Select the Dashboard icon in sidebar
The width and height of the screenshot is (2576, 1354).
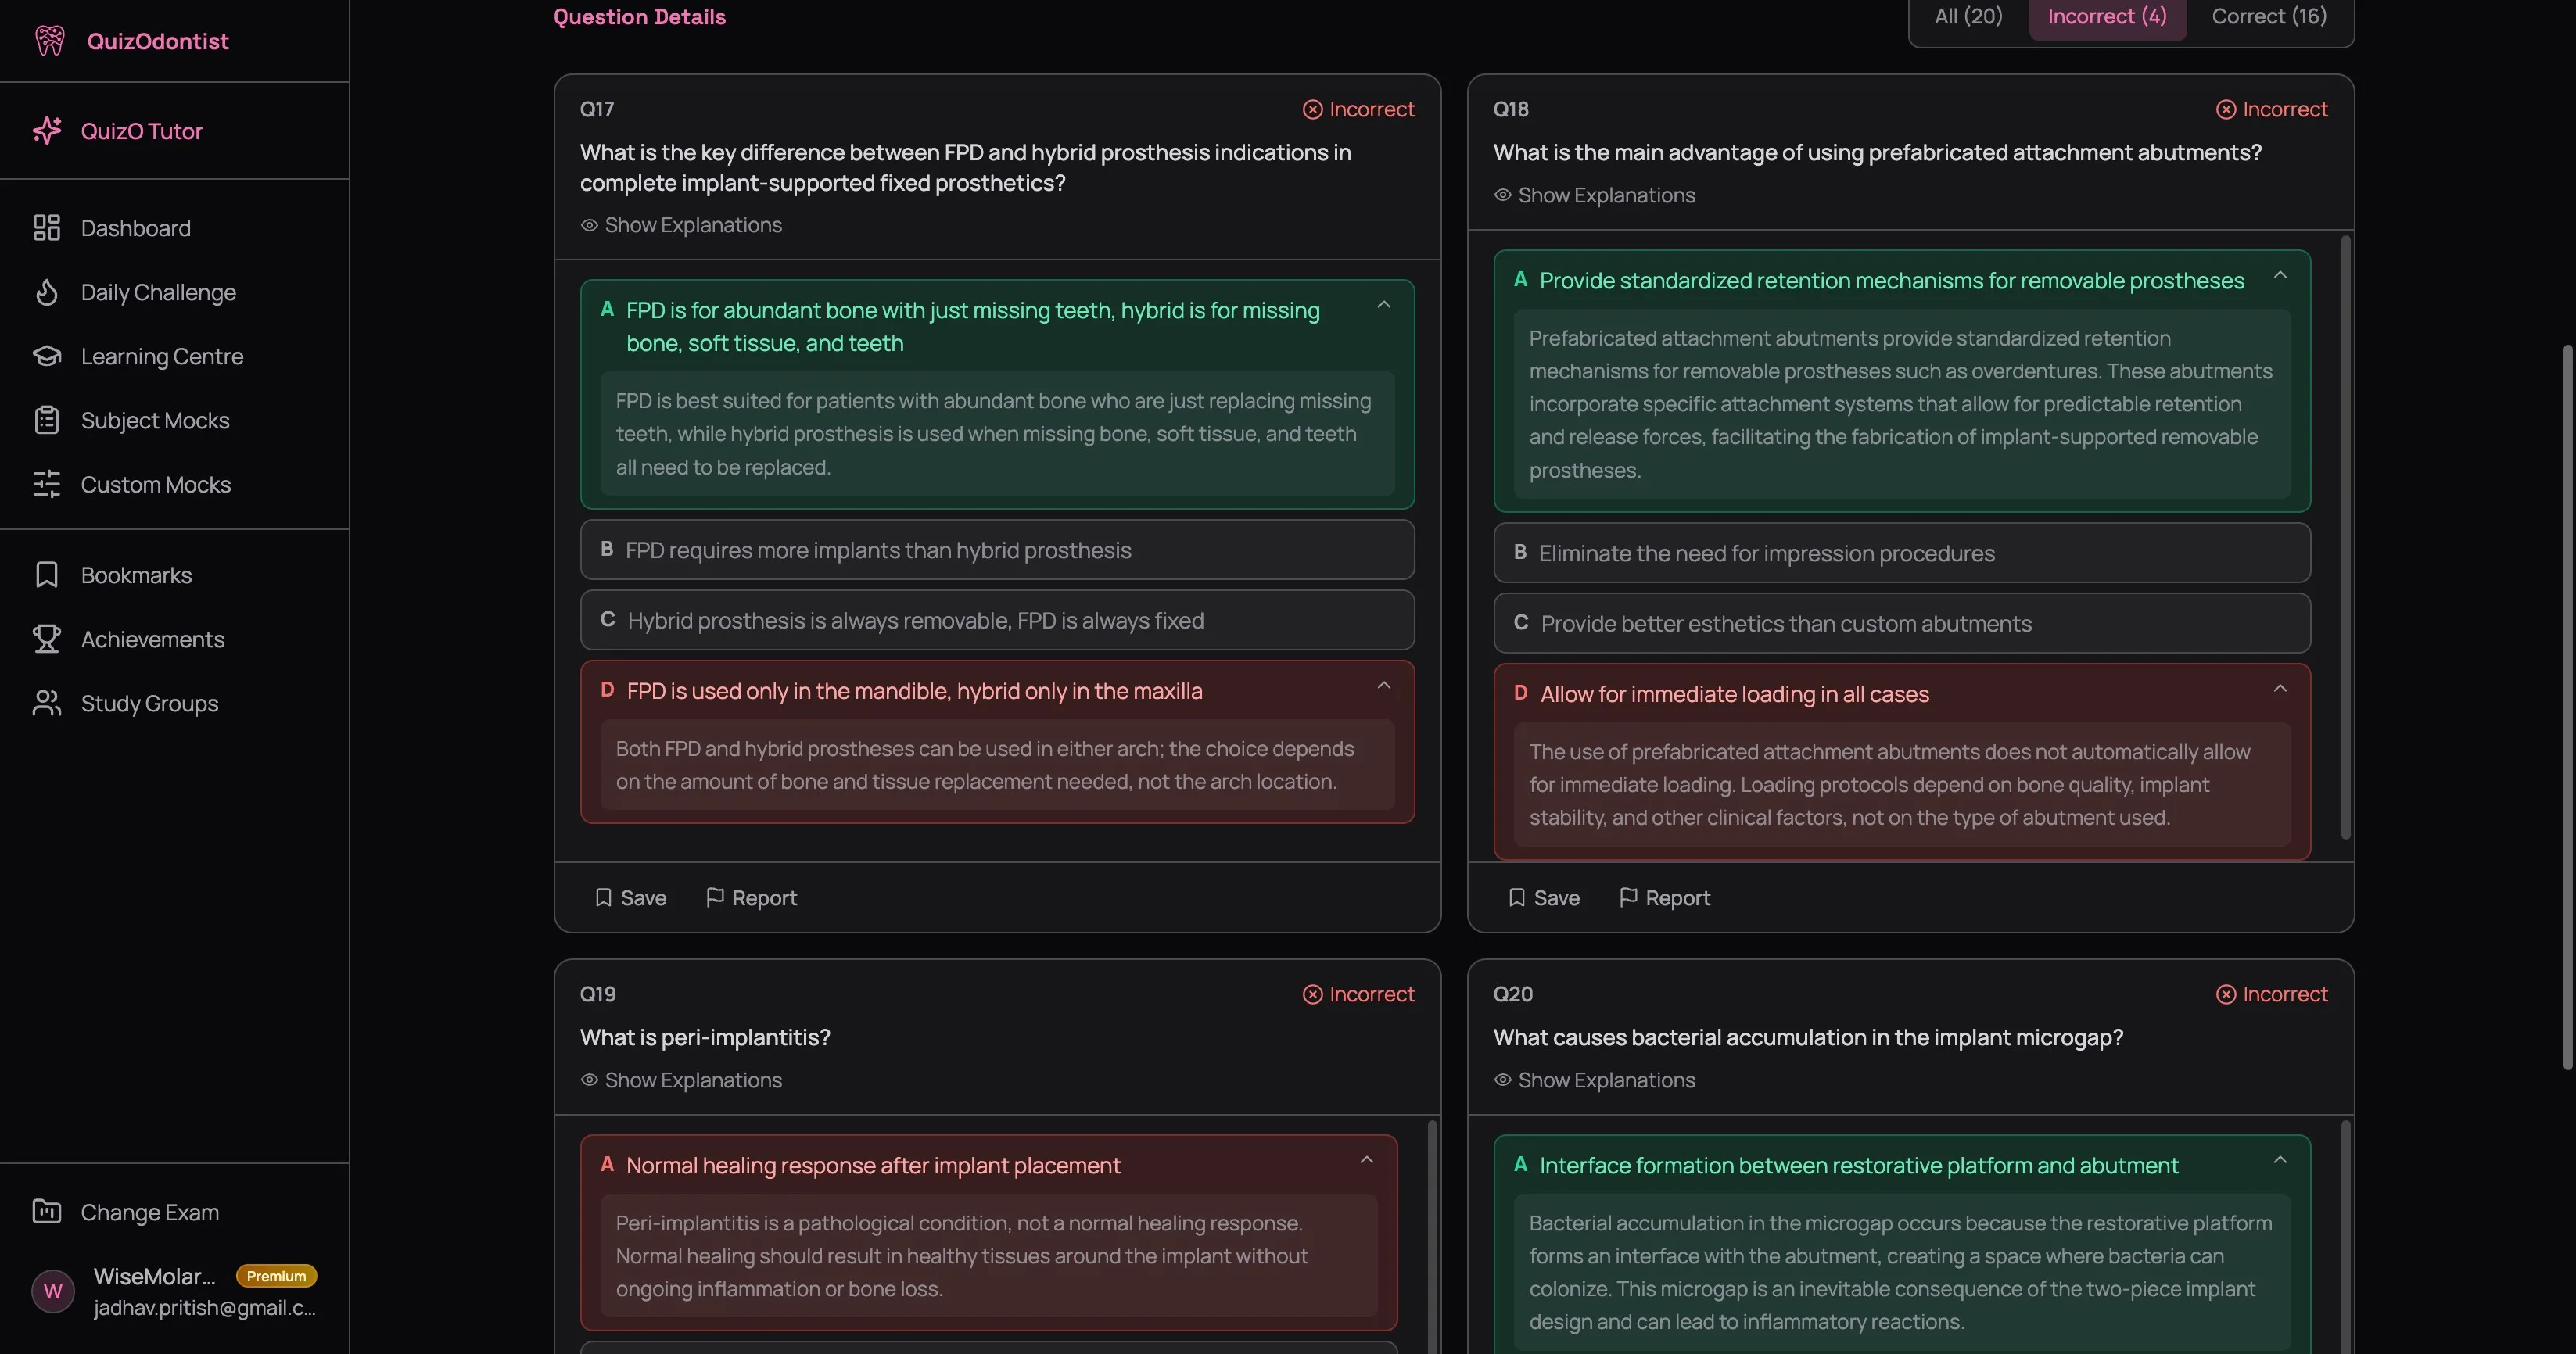(46, 228)
